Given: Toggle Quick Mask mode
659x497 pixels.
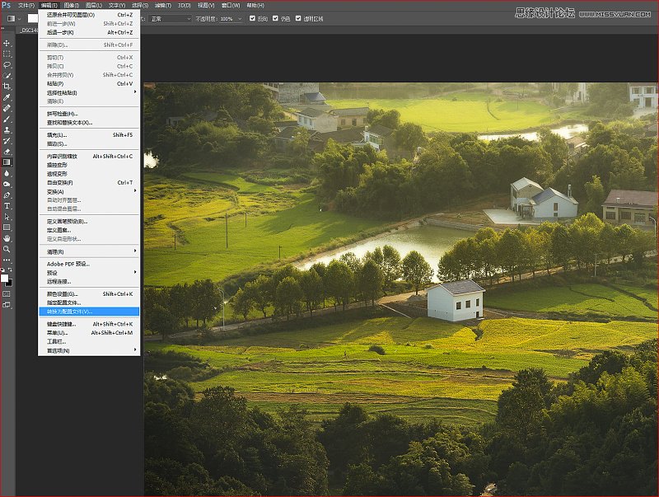Looking at the screenshot, I should click(7, 294).
